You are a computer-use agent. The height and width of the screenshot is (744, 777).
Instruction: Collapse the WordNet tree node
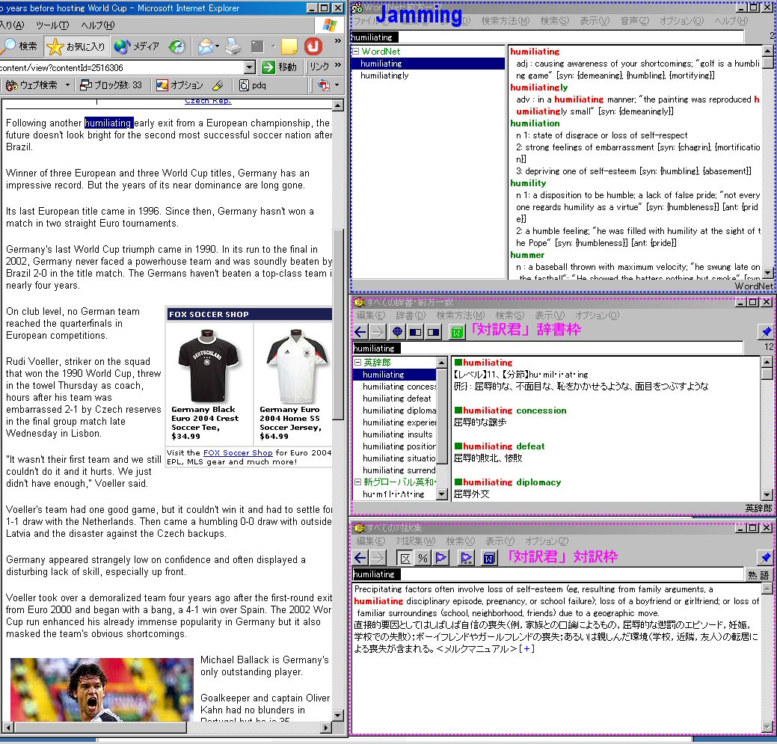pos(355,51)
